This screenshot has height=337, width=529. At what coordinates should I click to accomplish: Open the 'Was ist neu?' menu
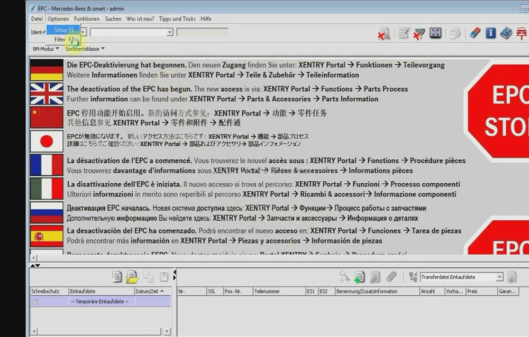click(140, 19)
